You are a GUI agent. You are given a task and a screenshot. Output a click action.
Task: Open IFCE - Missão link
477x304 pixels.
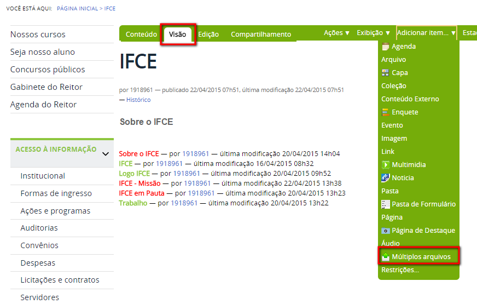[139, 183]
